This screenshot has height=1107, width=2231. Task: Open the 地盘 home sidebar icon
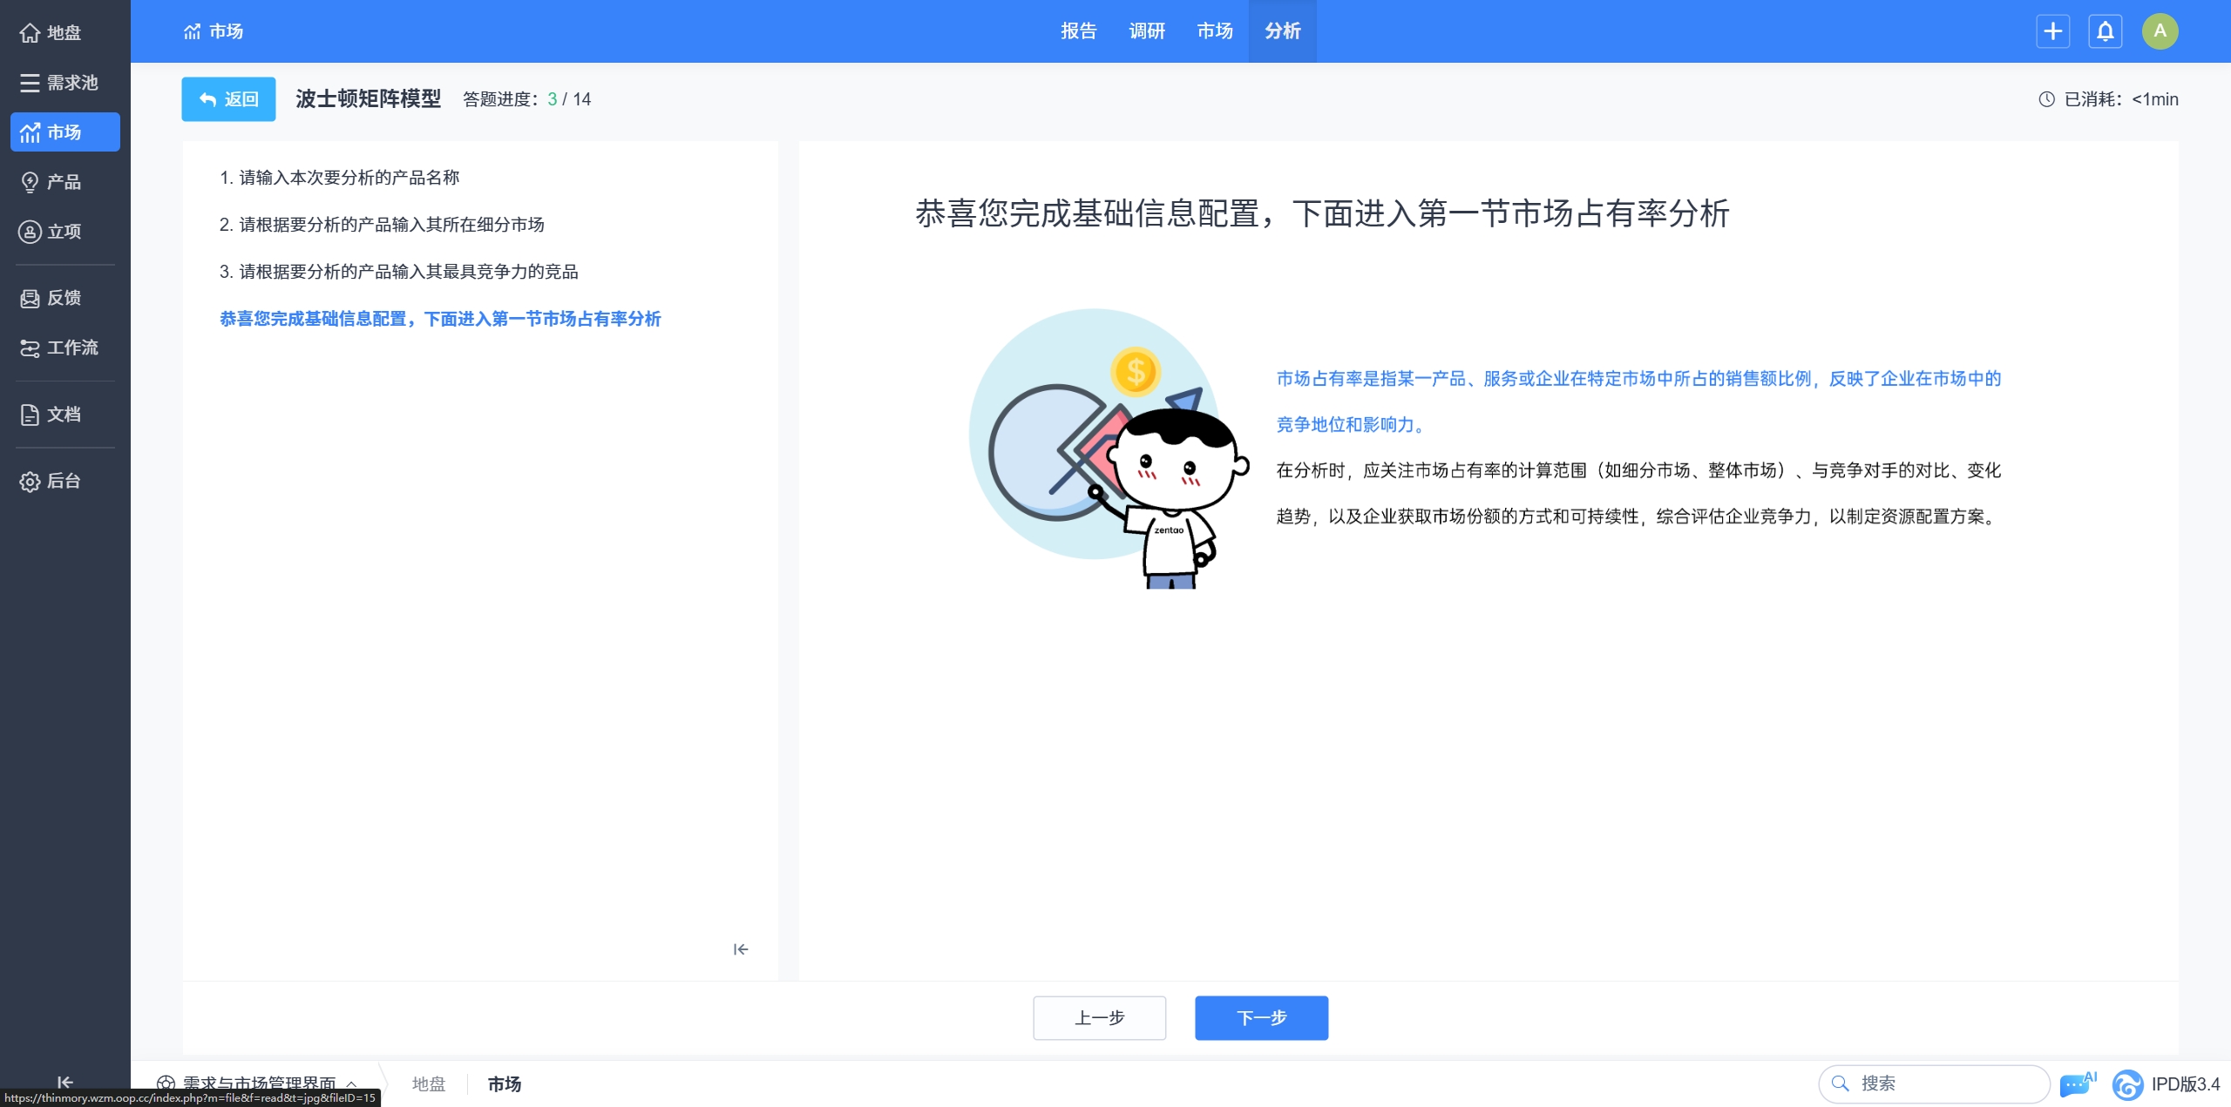[31, 33]
